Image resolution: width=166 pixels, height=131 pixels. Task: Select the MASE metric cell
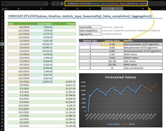point(143,54)
